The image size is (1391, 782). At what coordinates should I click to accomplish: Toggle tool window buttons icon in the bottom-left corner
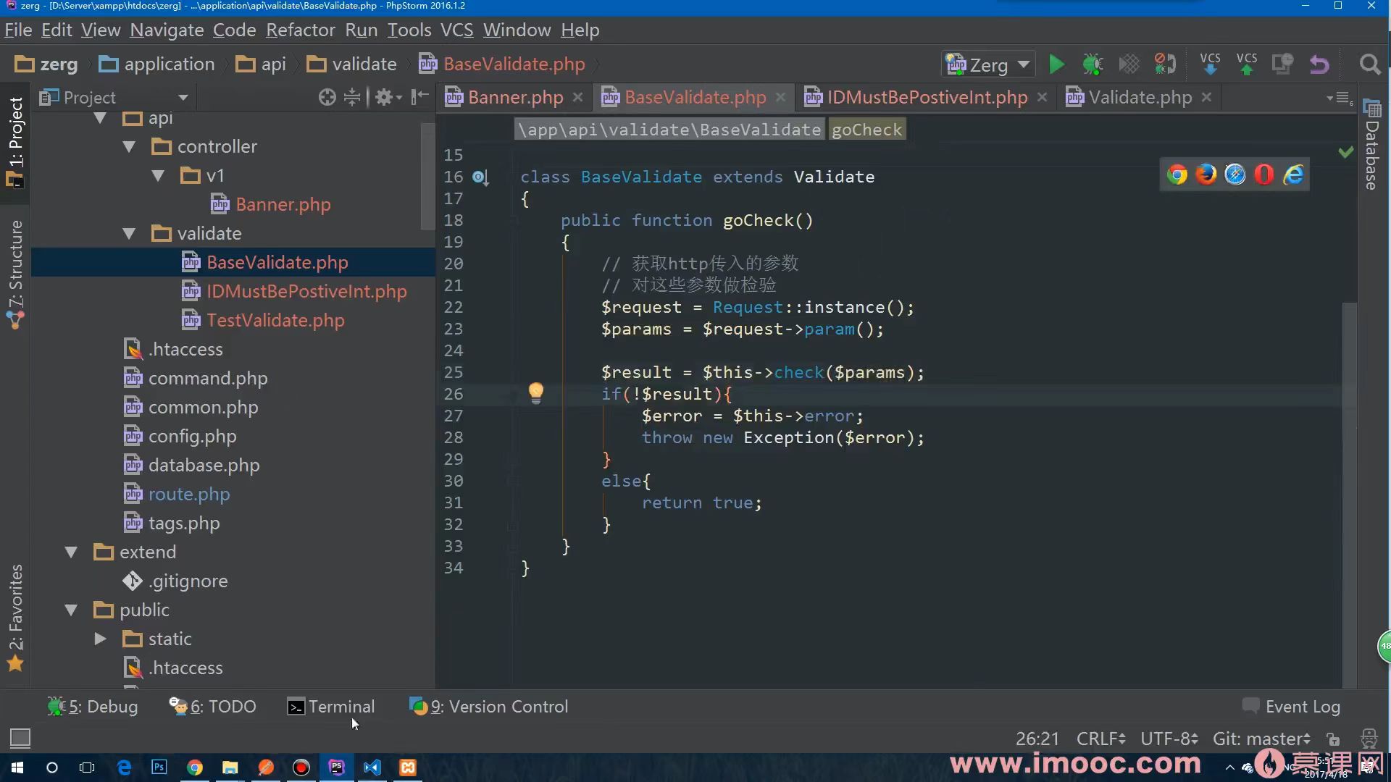click(20, 738)
